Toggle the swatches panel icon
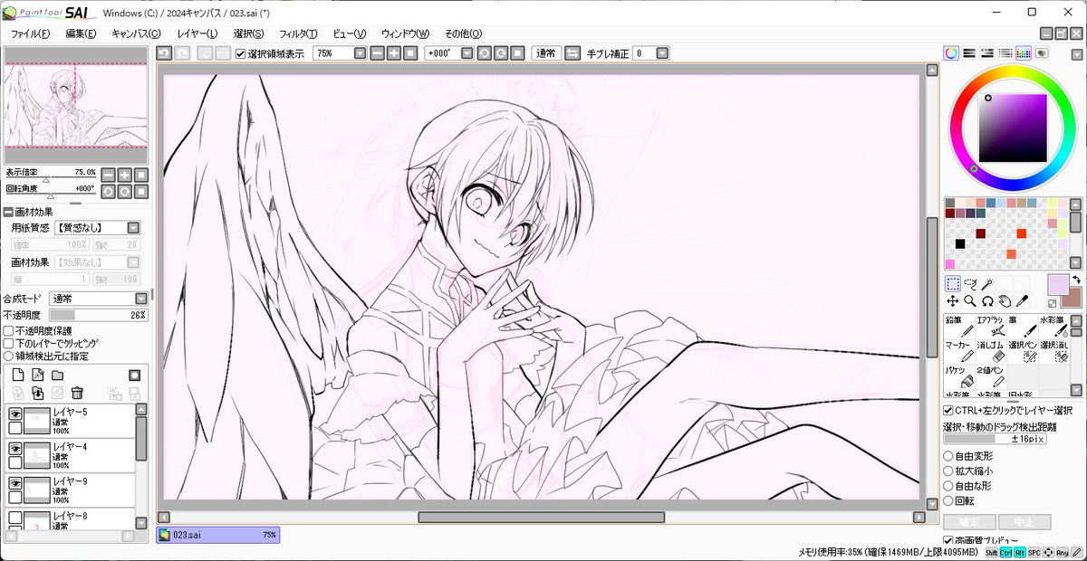This screenshot has height=561, width=1087. click(1024, 53)
